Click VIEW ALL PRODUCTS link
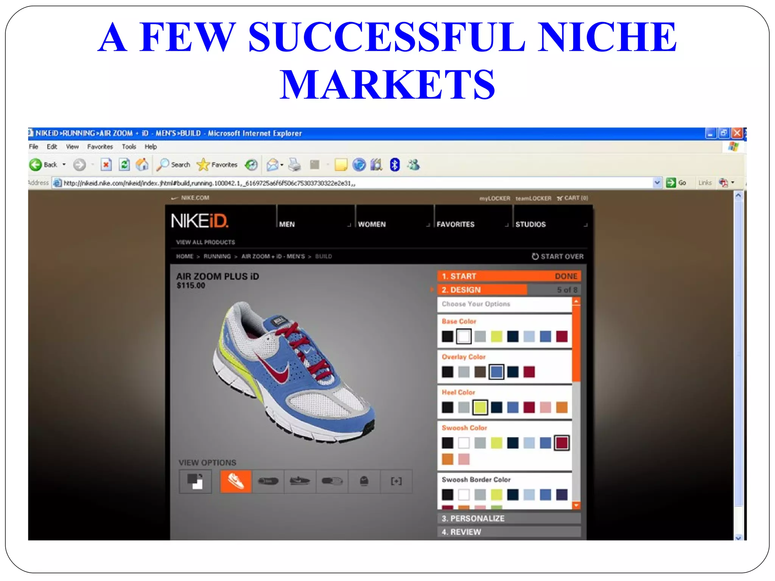Viewport: 775px width, 581px height. click(205, 242)
